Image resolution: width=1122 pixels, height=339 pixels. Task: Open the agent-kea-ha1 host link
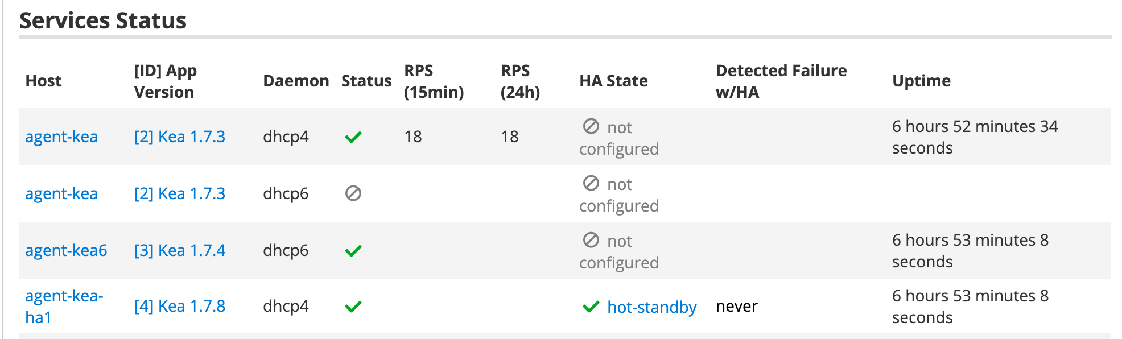[x=64, y=306]
